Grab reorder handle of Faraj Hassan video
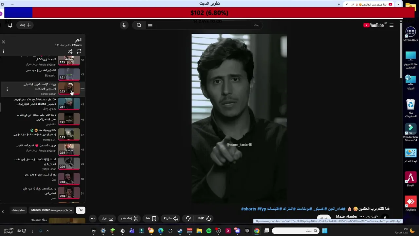This screenshot has width=419, height=236. pyautogui.click(x=82, y=89)
